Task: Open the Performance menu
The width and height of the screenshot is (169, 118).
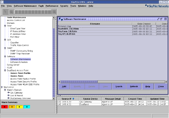Action: click(x=52, y=6)
